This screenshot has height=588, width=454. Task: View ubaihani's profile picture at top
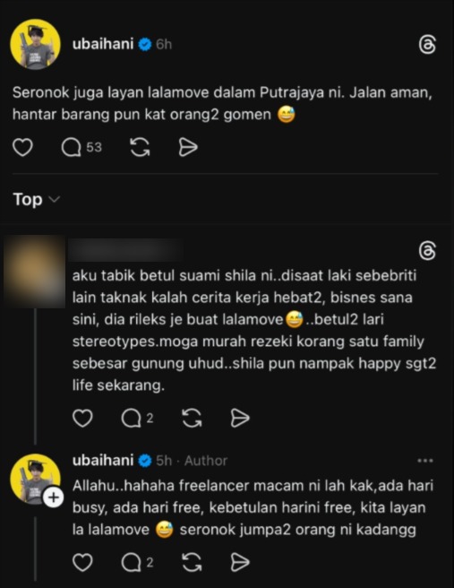tap(35, 44)
